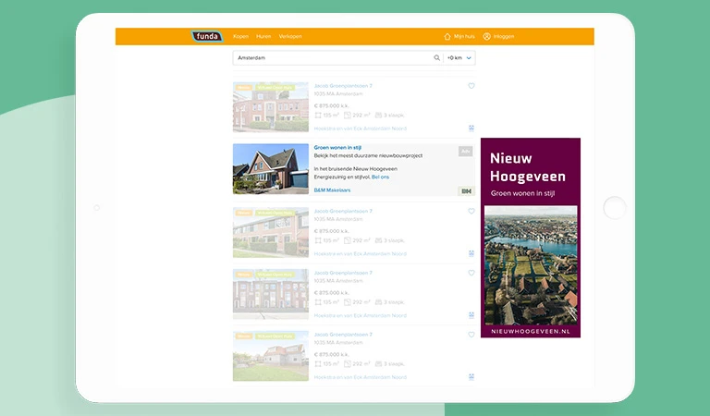Open the B&M Makelaars link
Viewport: 710px width, 416px height.
333,190
